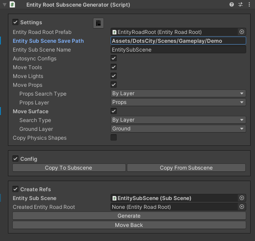Open the Ground Layer dropdown
The width and height of the screenshot is (255, 241).
click(178, 129)
